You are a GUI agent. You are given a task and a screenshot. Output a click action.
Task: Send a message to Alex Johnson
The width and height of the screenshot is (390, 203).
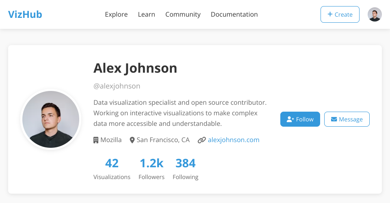347,119
